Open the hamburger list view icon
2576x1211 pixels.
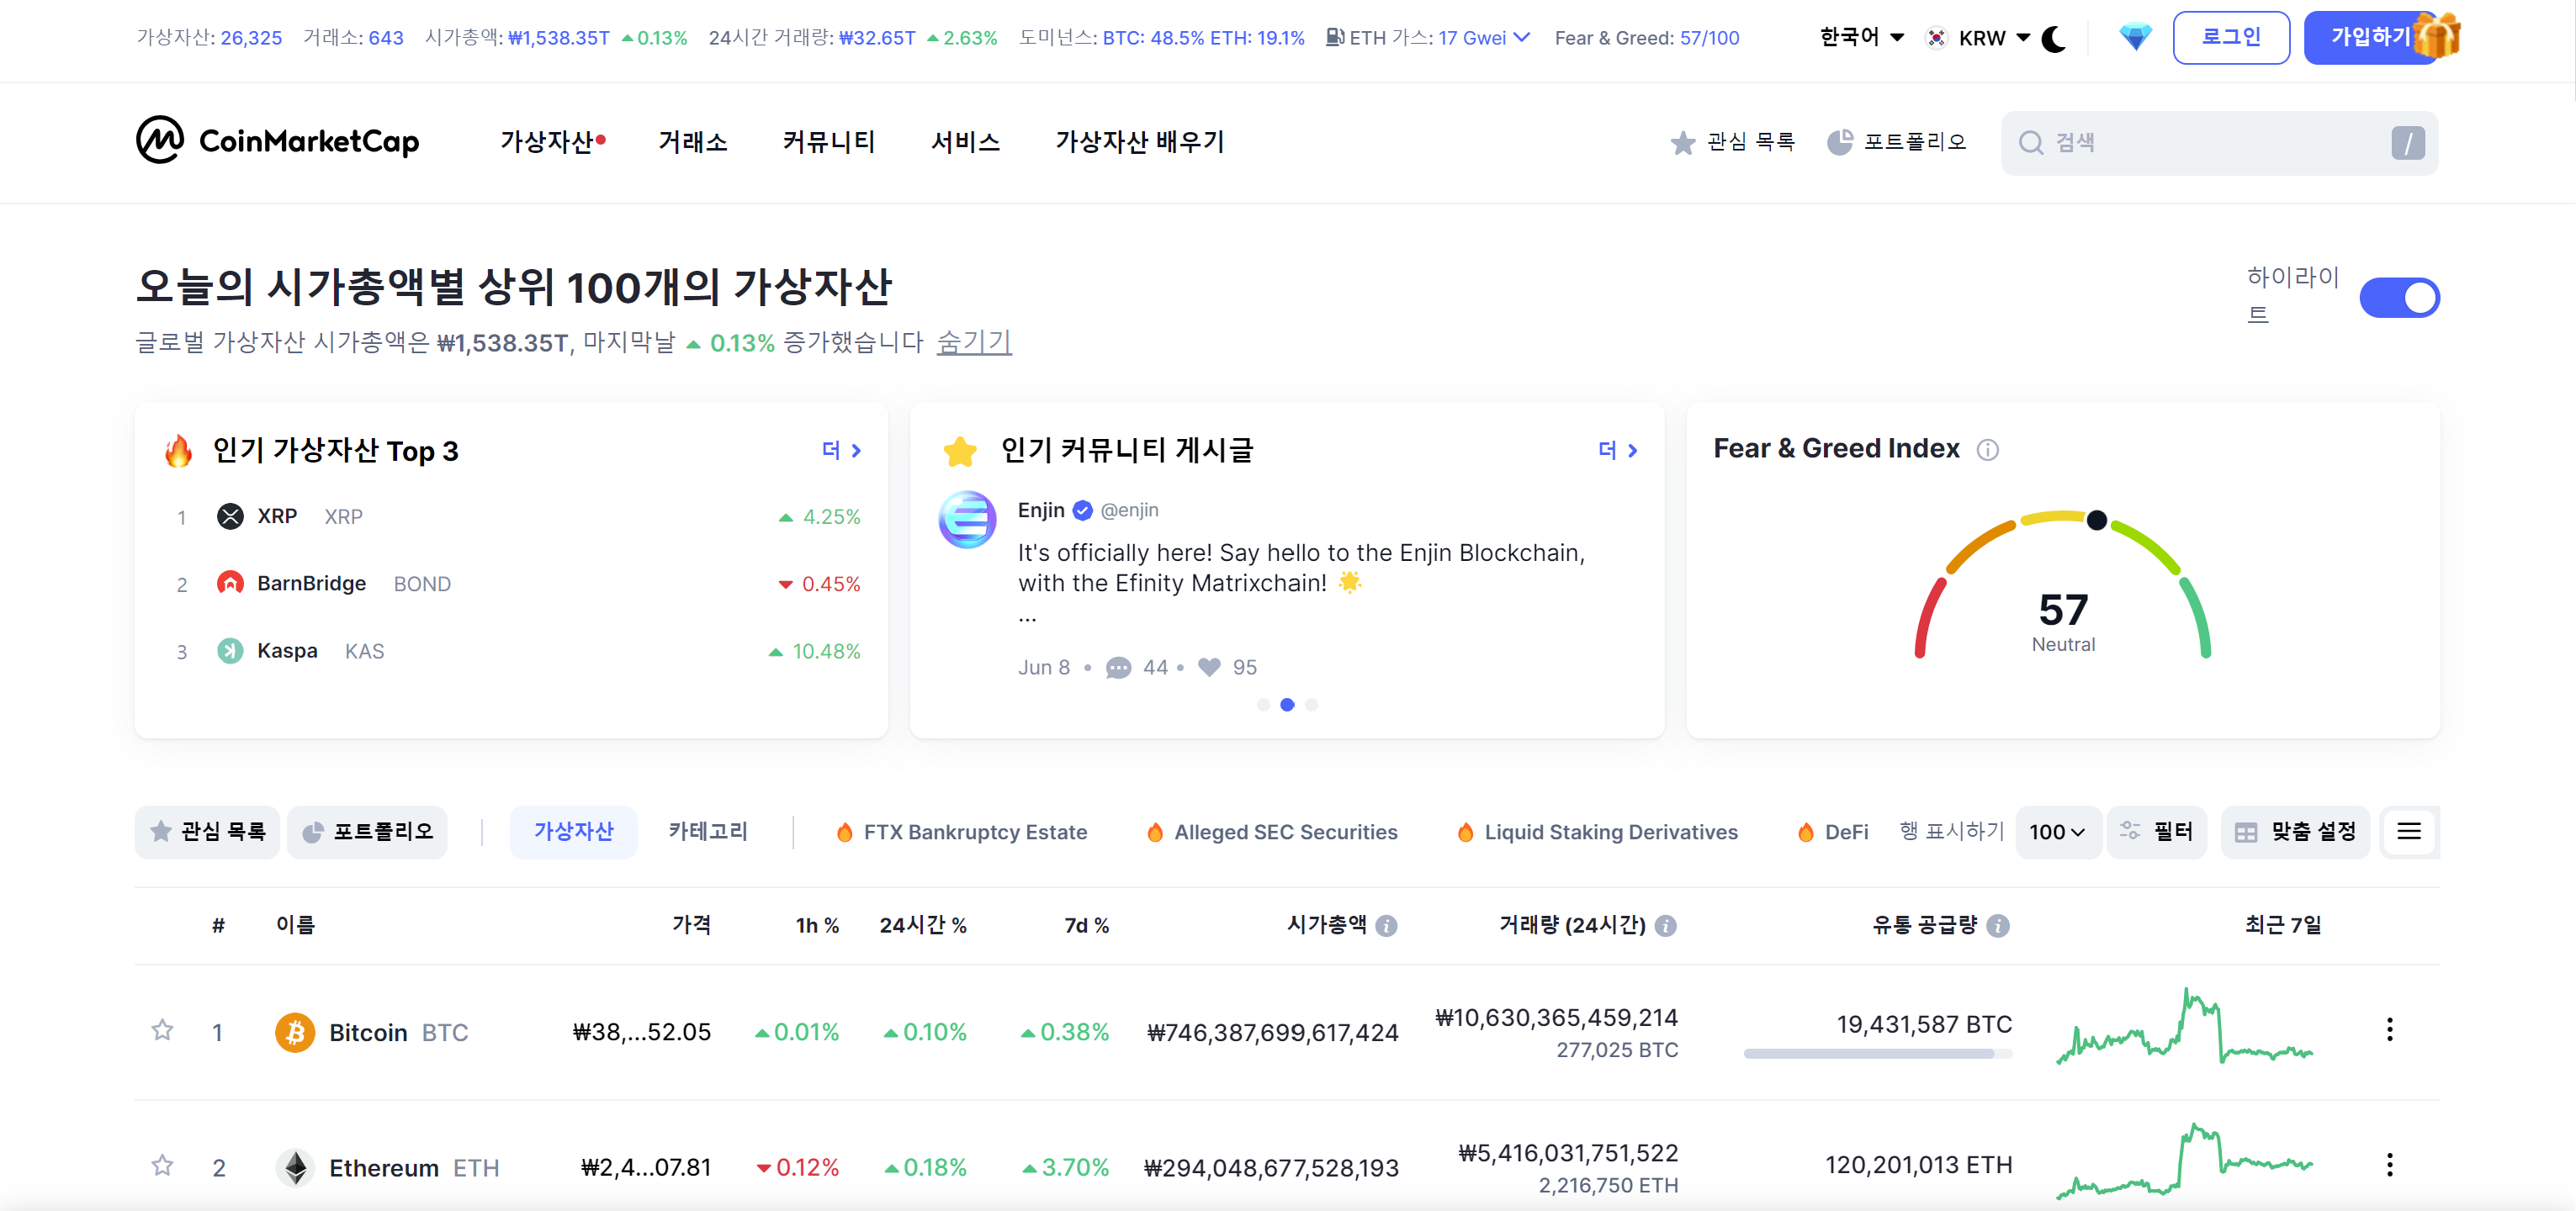point(2408,831)
